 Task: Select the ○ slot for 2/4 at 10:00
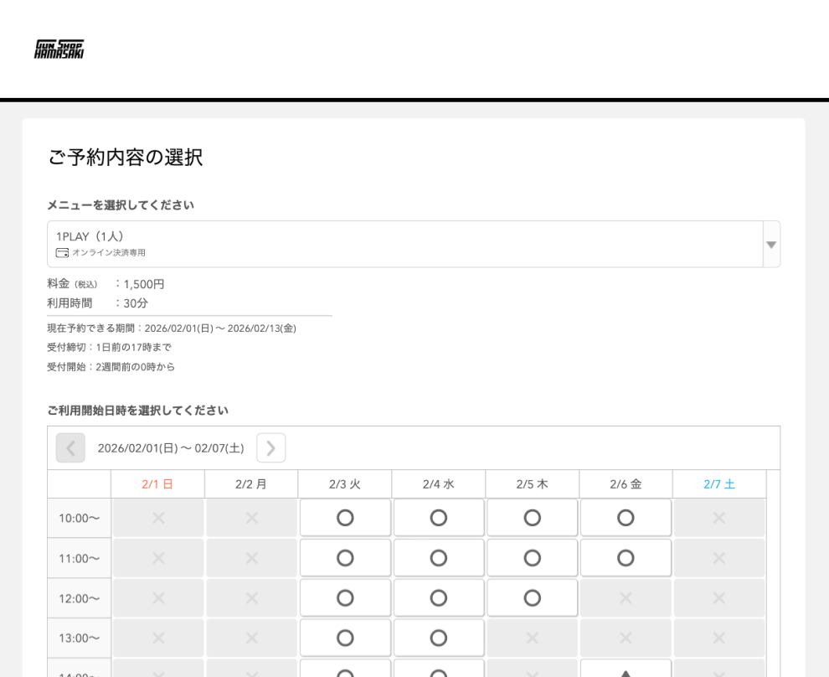pos(439,518)
